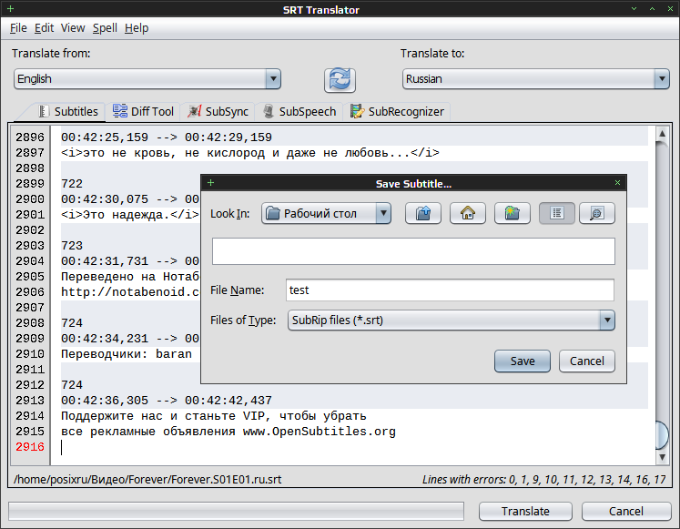Click the SubSync tab icon

click(194, 111)
